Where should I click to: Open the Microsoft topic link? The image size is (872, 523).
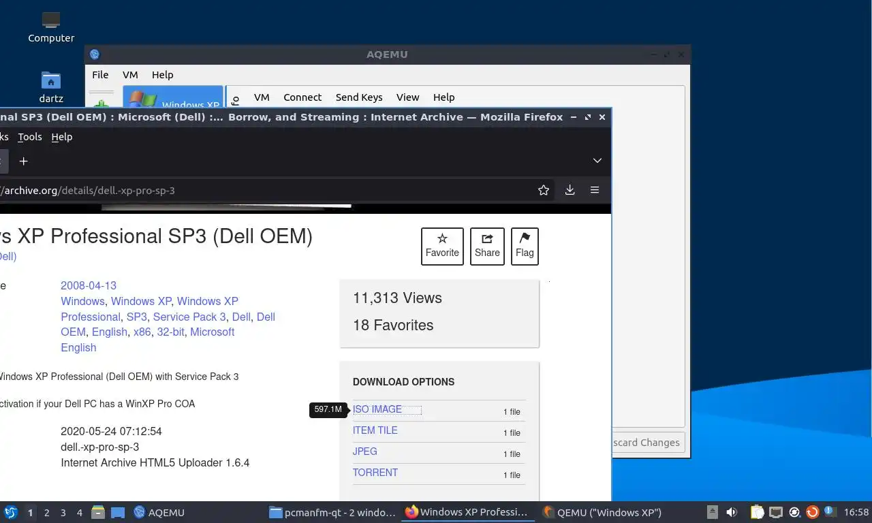click(x=212, y=332)
